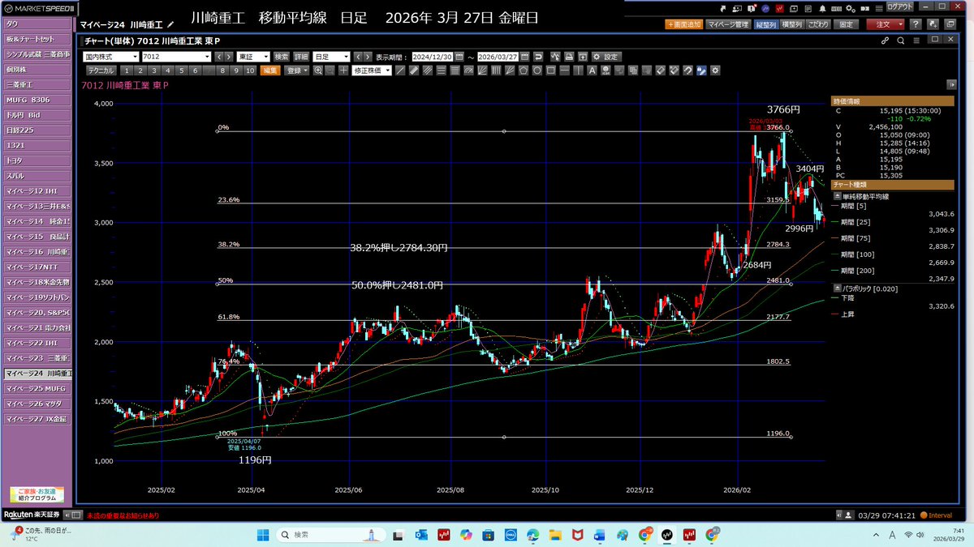The image size is (974, 547).
Task: Open the Windows Start menu
Action: click(x=264, y=535)
